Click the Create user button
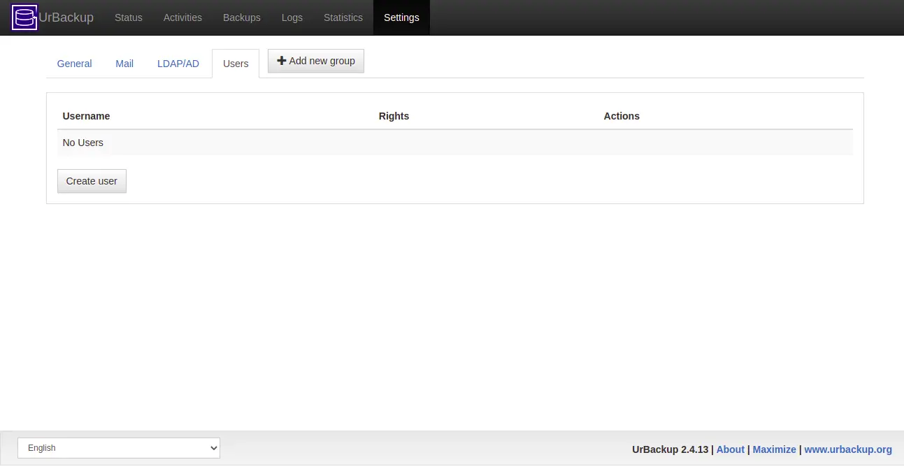Screen dimensions: 904x469 click(x=92, y=181)
